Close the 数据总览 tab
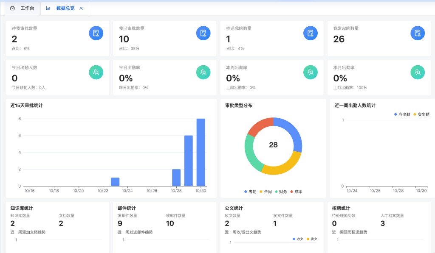Image resolution: width=435 pixels, height=253 pixels. 81,8
